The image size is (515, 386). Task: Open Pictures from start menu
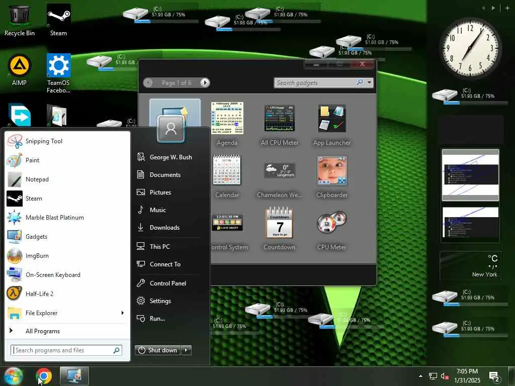pyautogui.click(x=169, y=192)
